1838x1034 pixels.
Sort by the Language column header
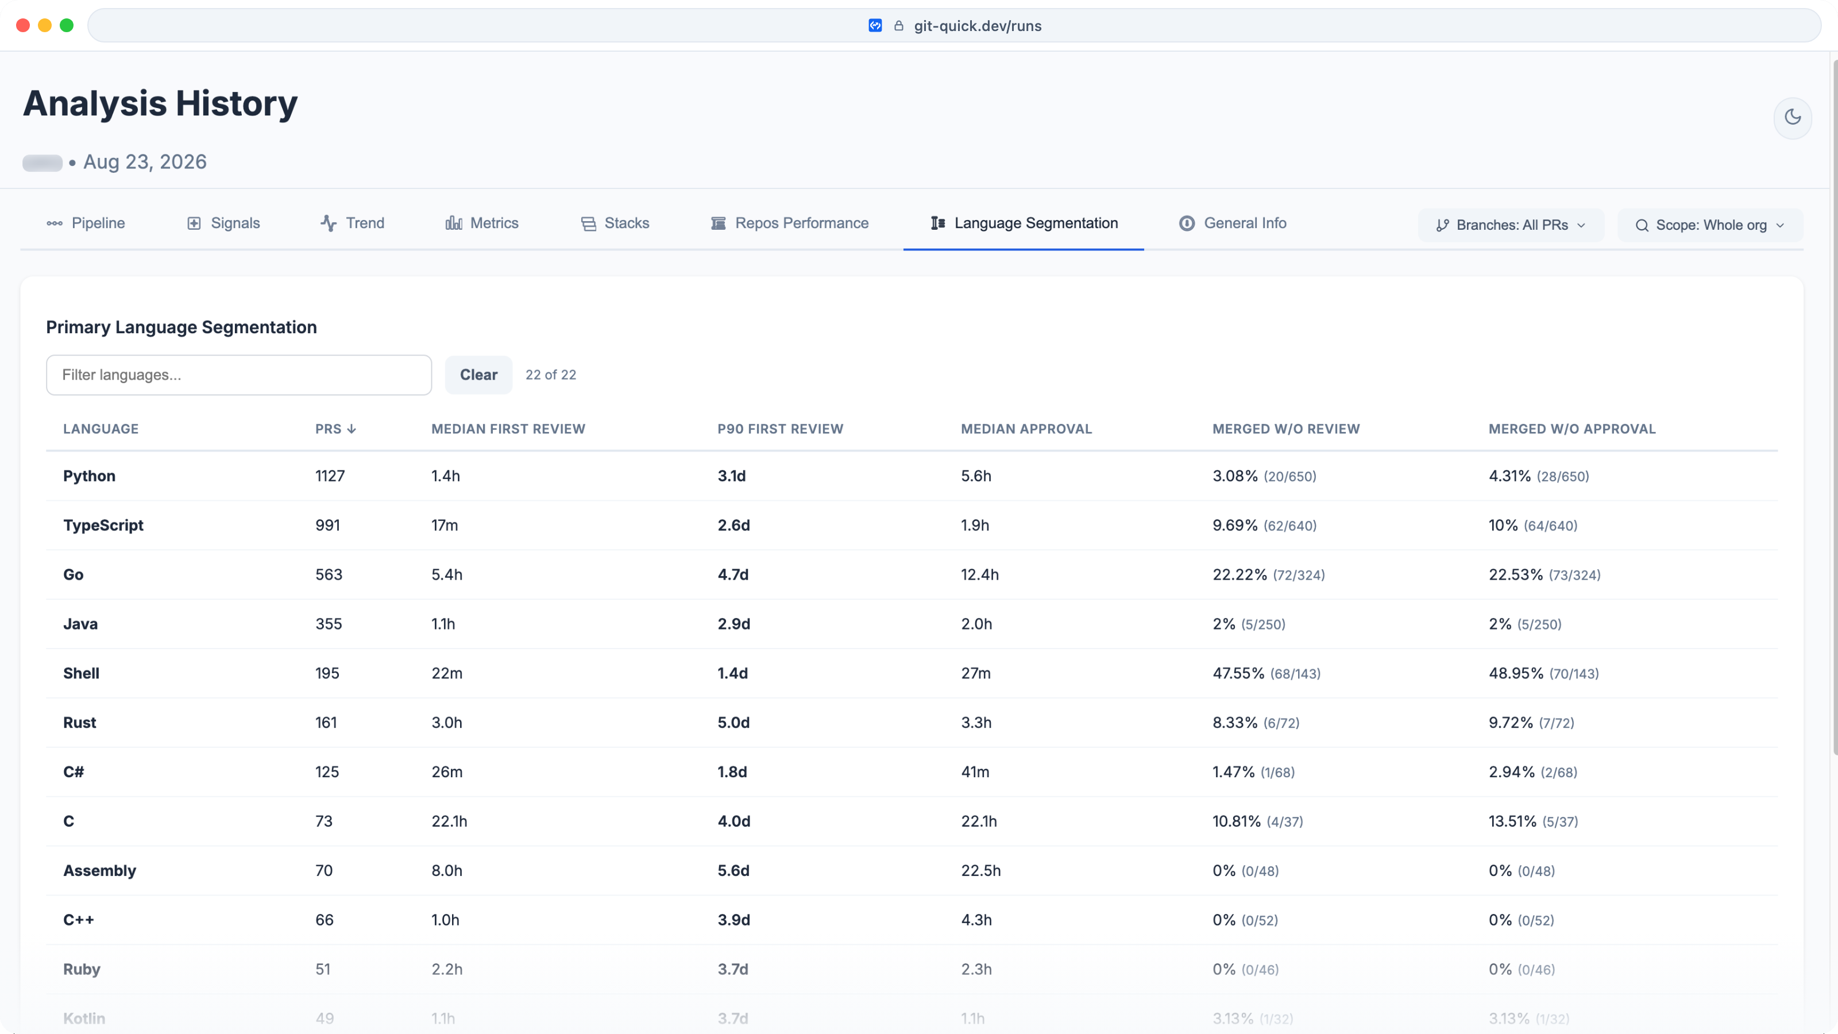tap(101, 429)
